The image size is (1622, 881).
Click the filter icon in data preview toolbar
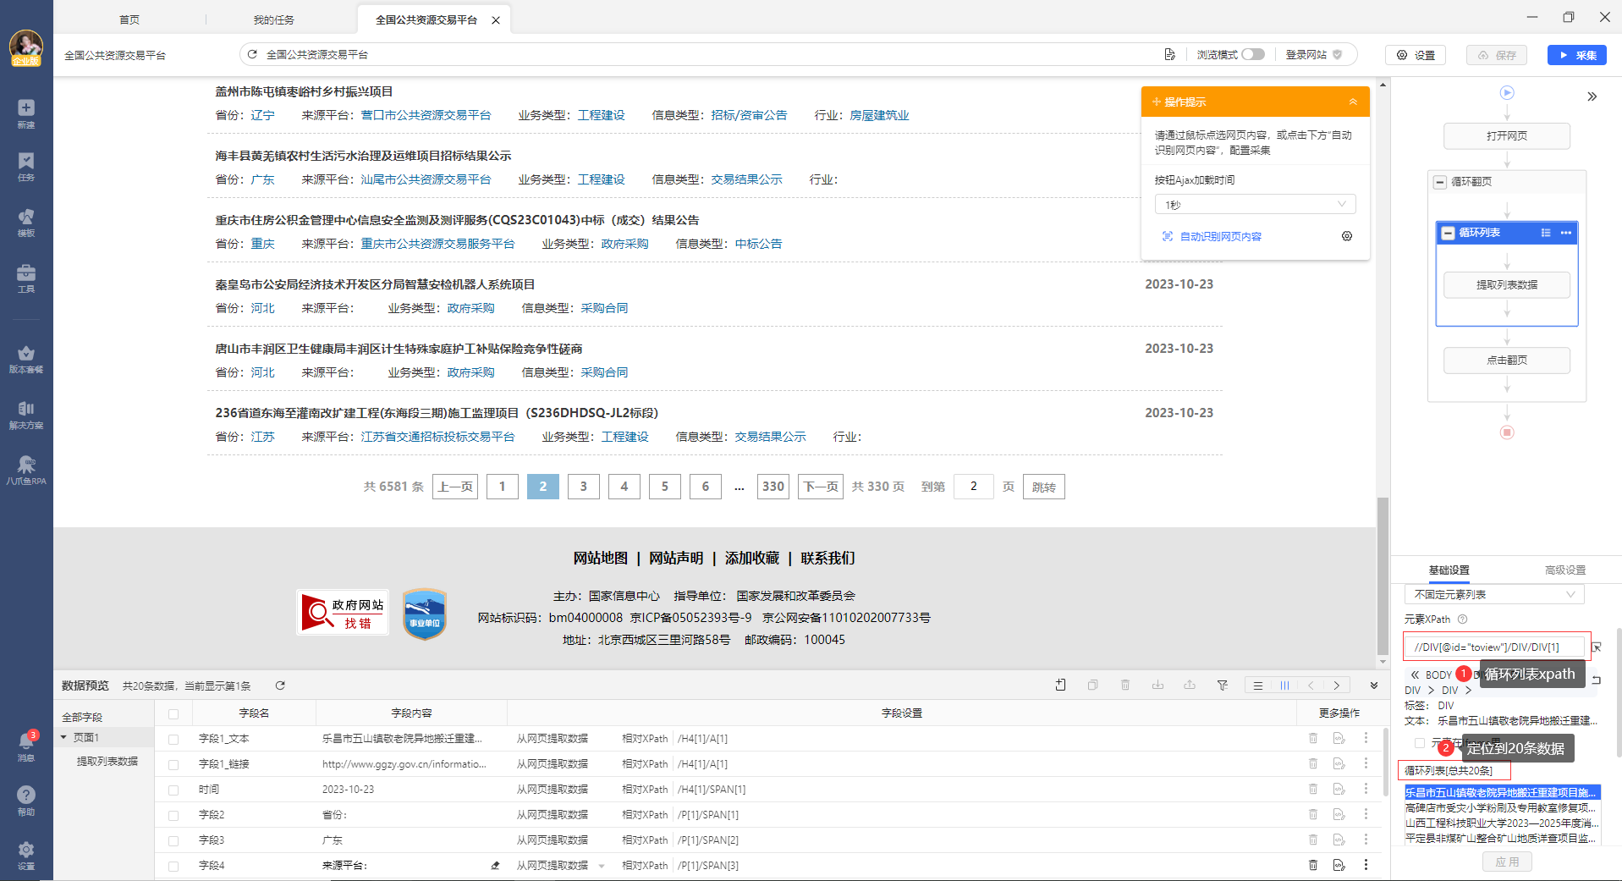[1223, 685]
